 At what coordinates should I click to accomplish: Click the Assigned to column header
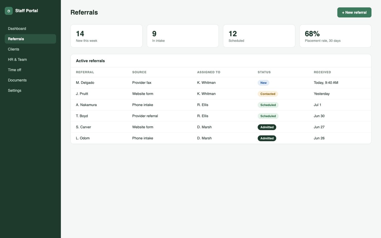coord(209,72)
